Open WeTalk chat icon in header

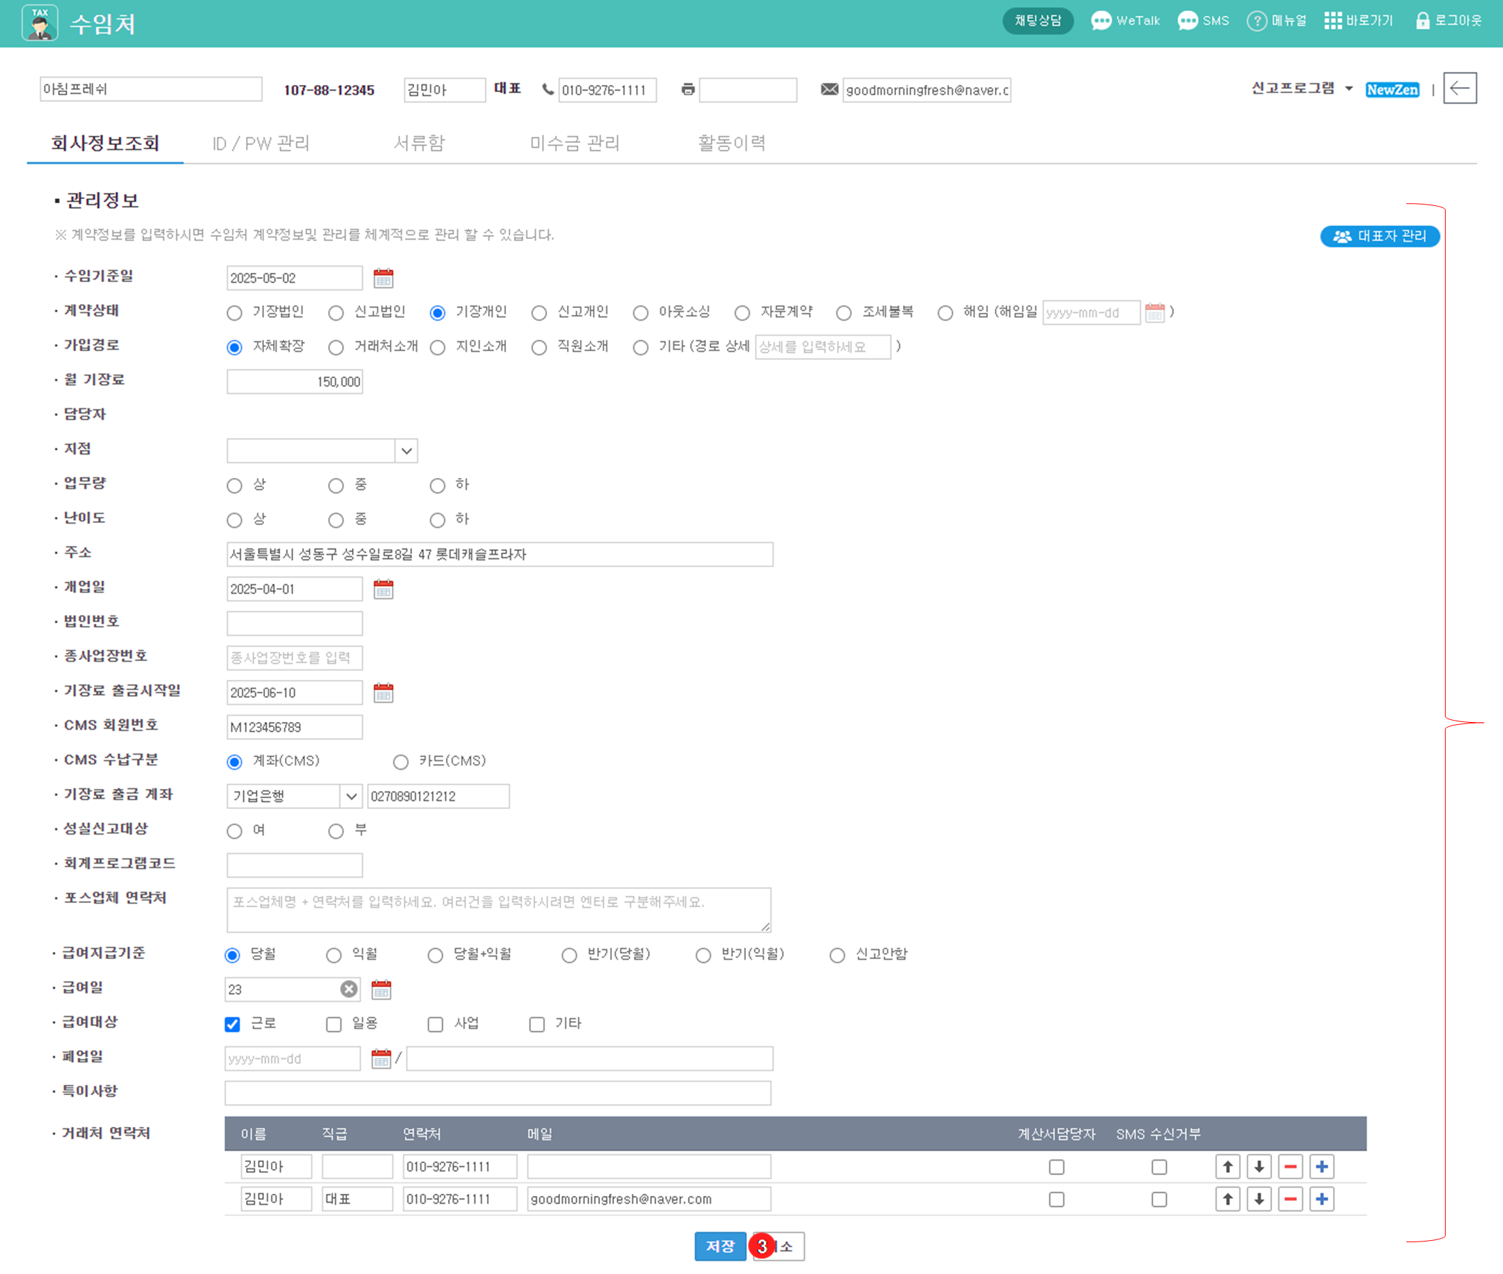[1101, 20]
